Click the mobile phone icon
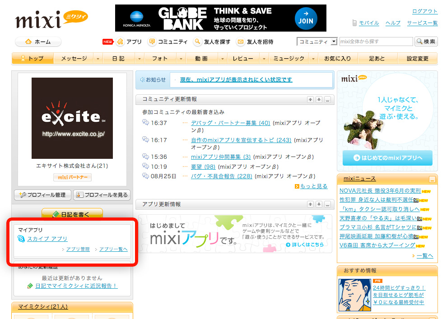 tap(354, 23)
